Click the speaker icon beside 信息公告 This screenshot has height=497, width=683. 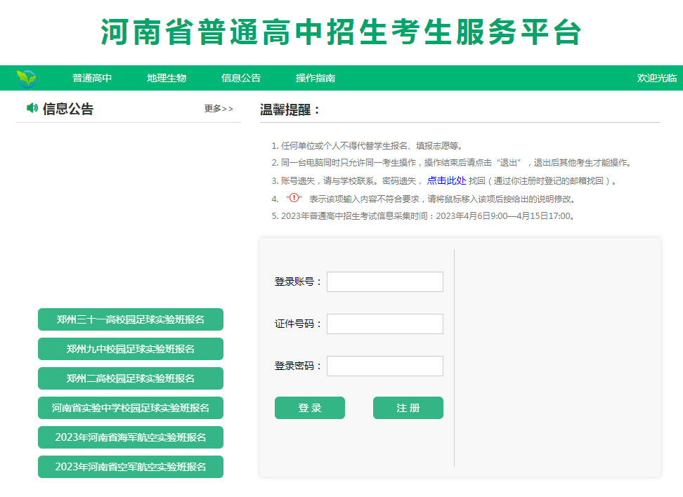pyautogui.click(x=31, y=108)
